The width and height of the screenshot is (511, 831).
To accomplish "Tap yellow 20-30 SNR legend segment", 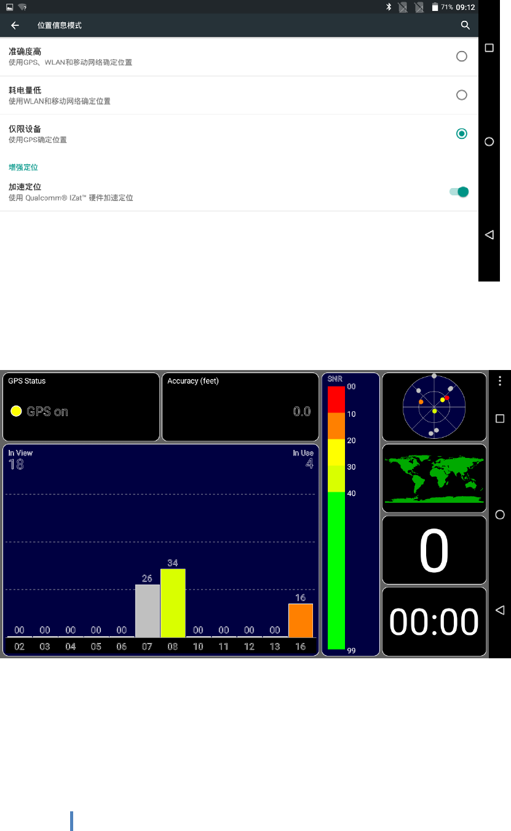I will tap(336, 452).
